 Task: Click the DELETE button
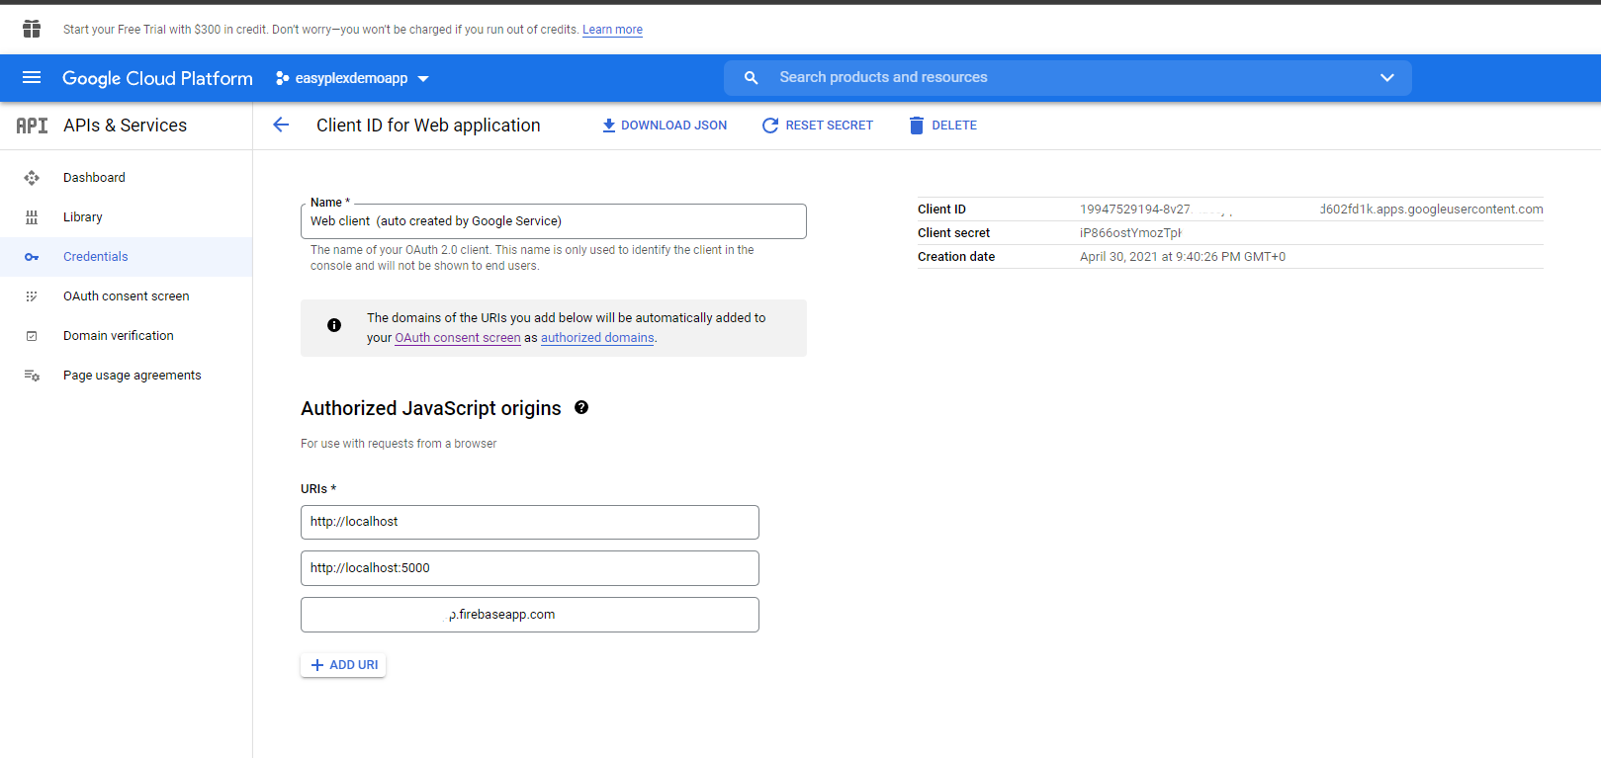(x=943, y=126)
